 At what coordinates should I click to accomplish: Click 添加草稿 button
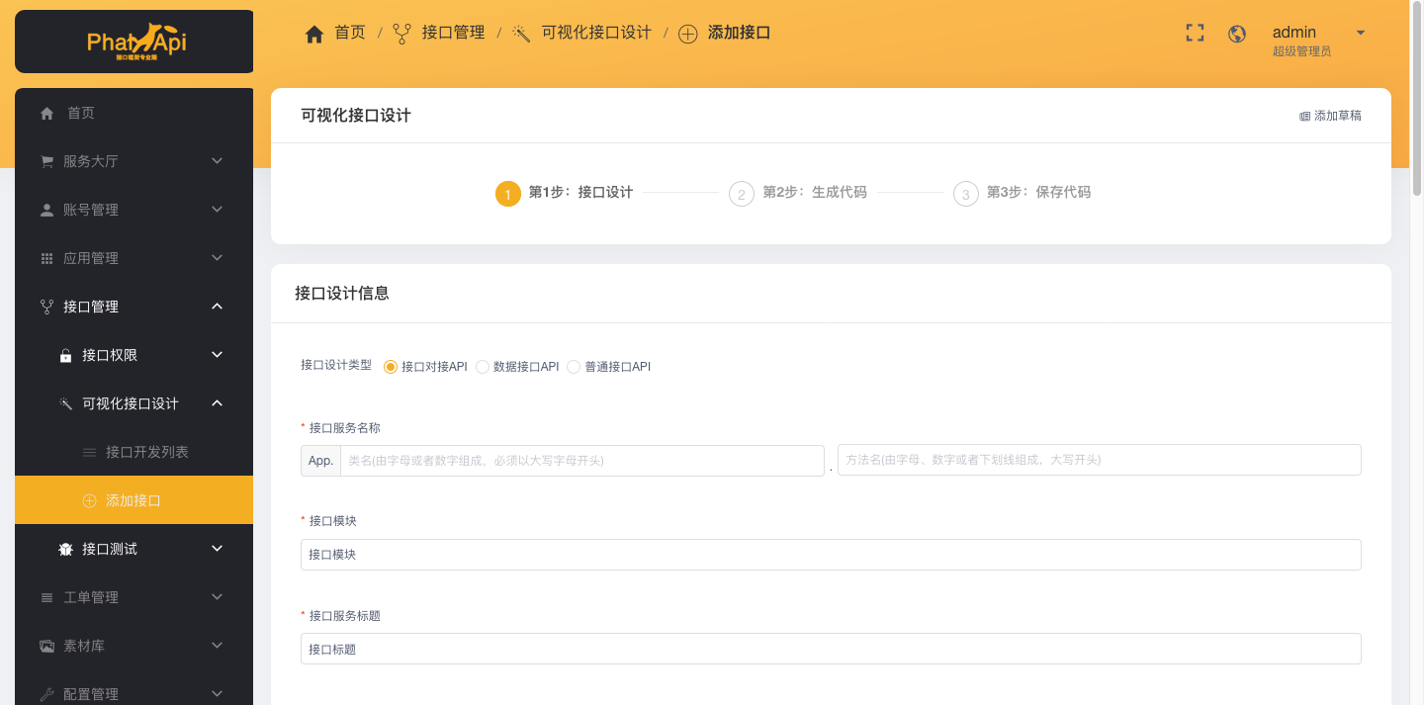click(1330, 116)
